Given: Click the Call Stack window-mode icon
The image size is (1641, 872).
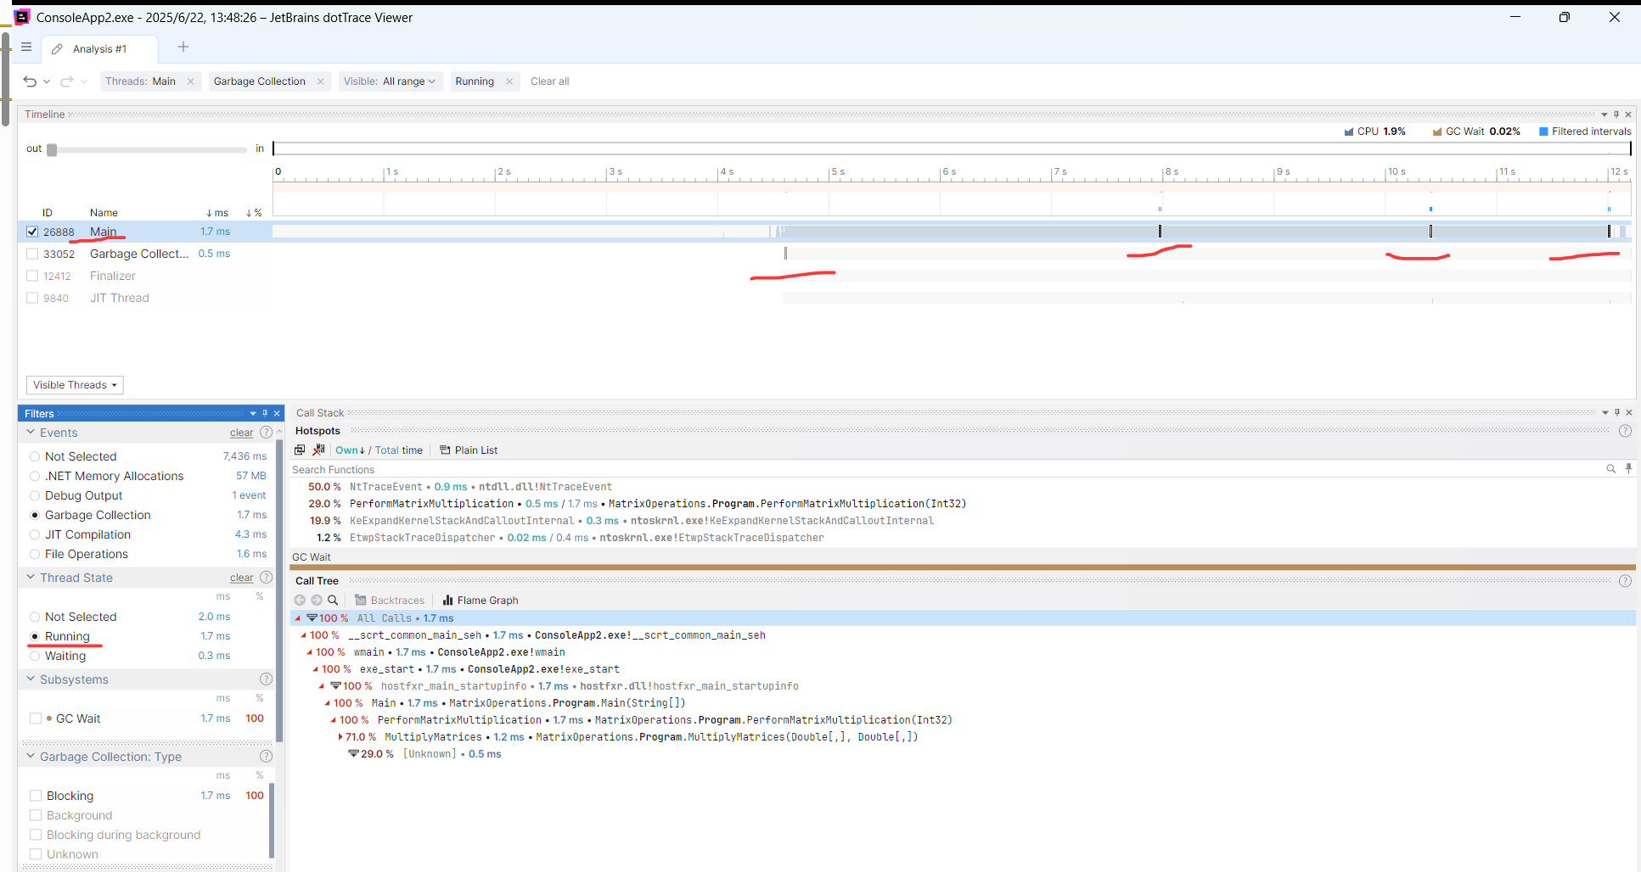Looking at the screenshot, I should coord(300,450).
